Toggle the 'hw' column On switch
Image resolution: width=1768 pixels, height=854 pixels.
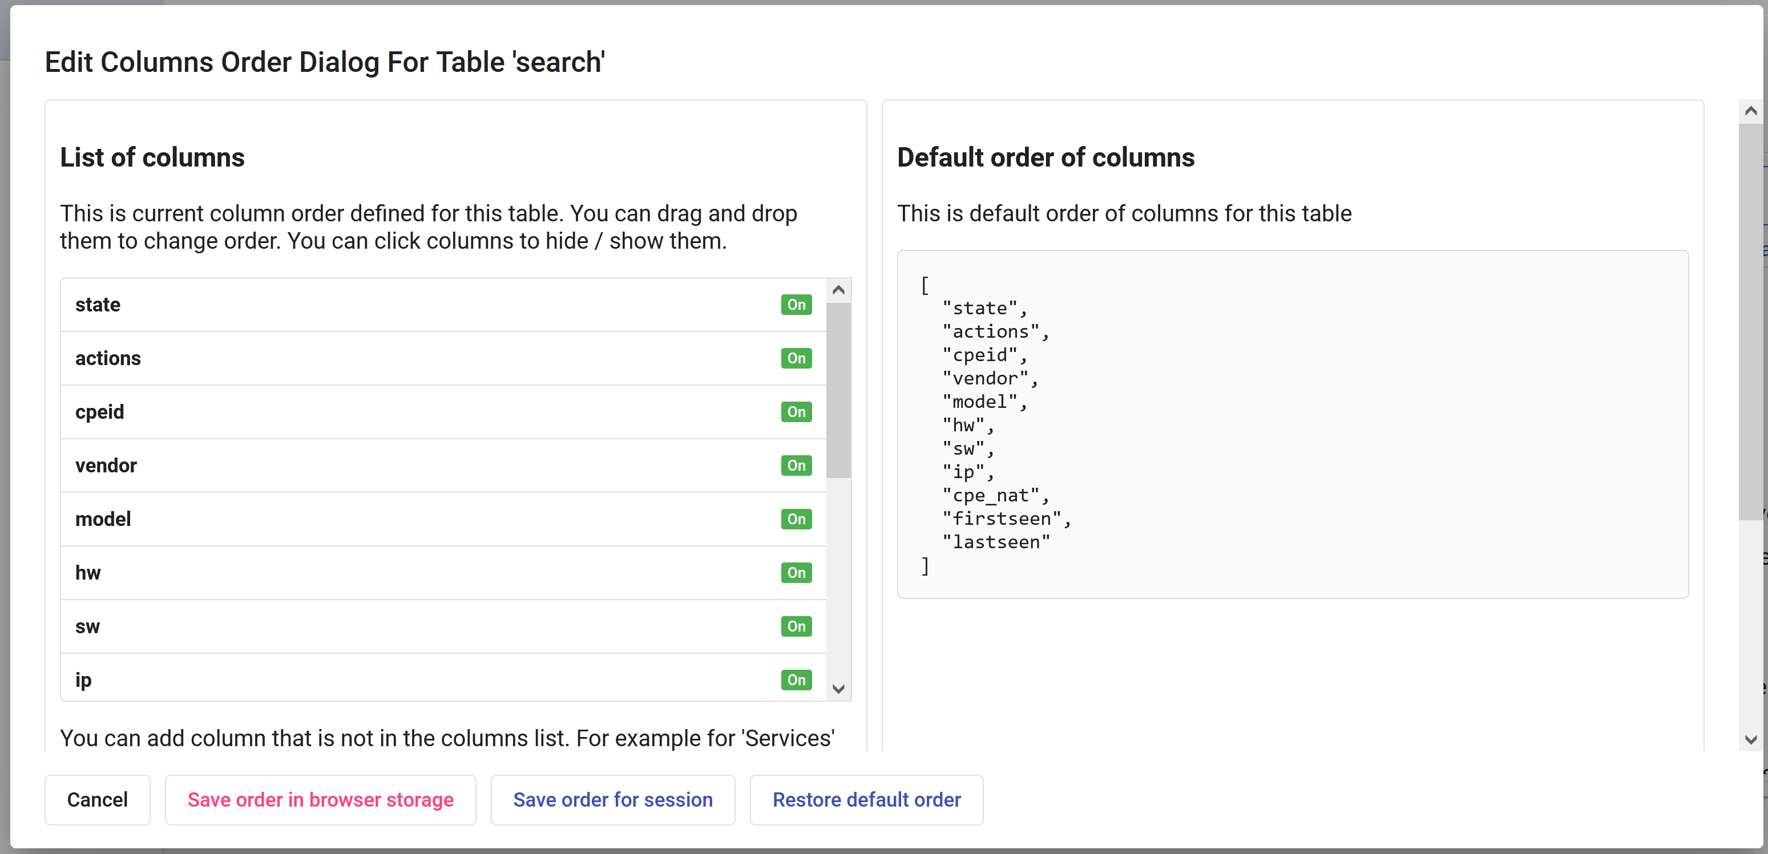pos(796,573)
